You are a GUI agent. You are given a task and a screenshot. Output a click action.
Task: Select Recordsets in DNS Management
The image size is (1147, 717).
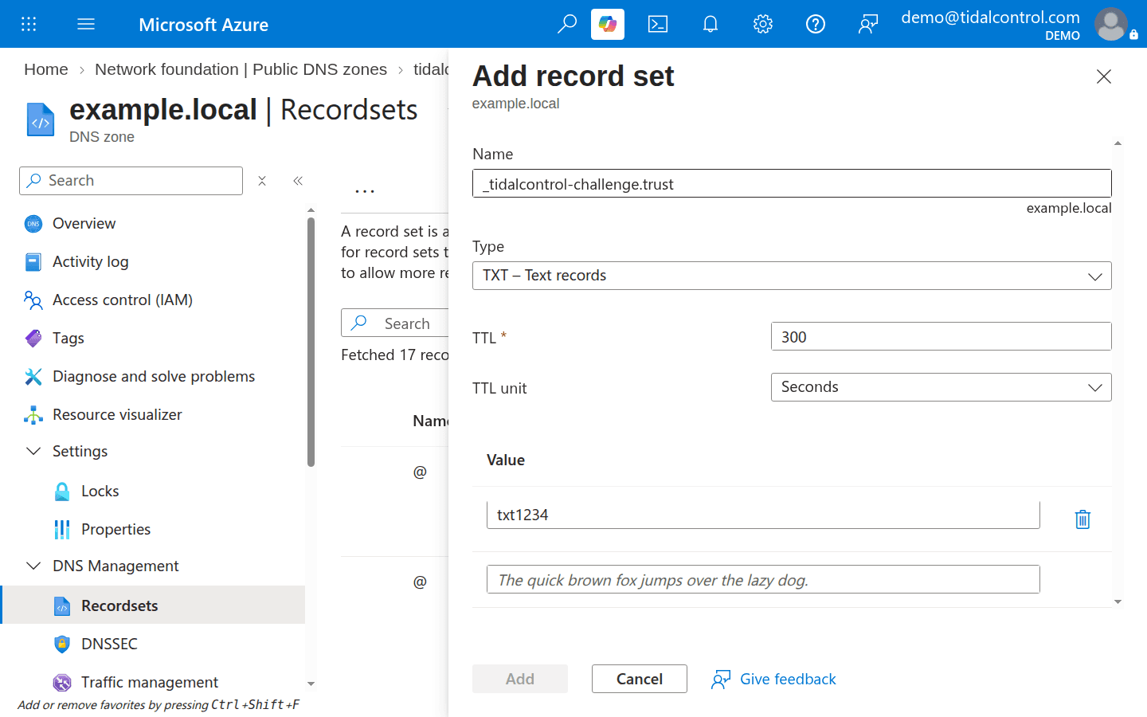(154, 605)
